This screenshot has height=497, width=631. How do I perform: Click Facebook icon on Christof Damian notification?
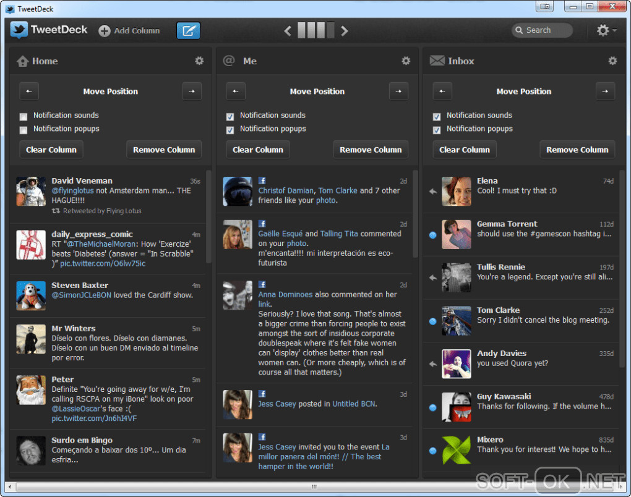[262, 181]
